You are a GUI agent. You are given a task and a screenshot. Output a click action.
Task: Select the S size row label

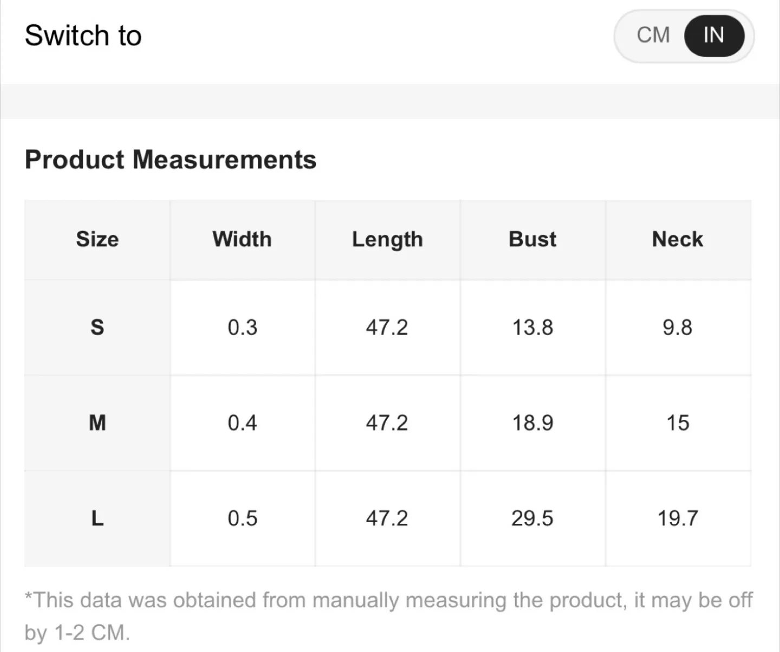97,327
